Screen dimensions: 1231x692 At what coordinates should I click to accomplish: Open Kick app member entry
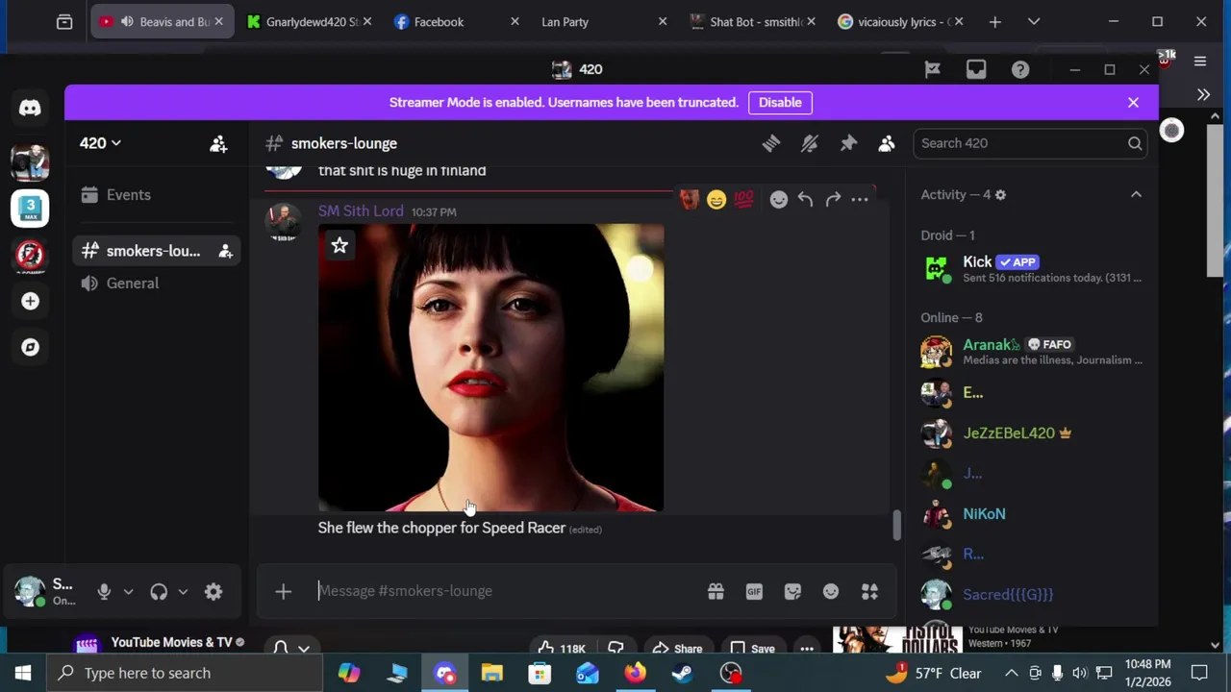click(1033, 269)
